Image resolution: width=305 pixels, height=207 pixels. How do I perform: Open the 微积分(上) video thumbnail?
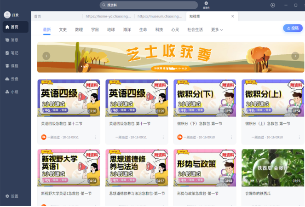click(x=273, y=98)
